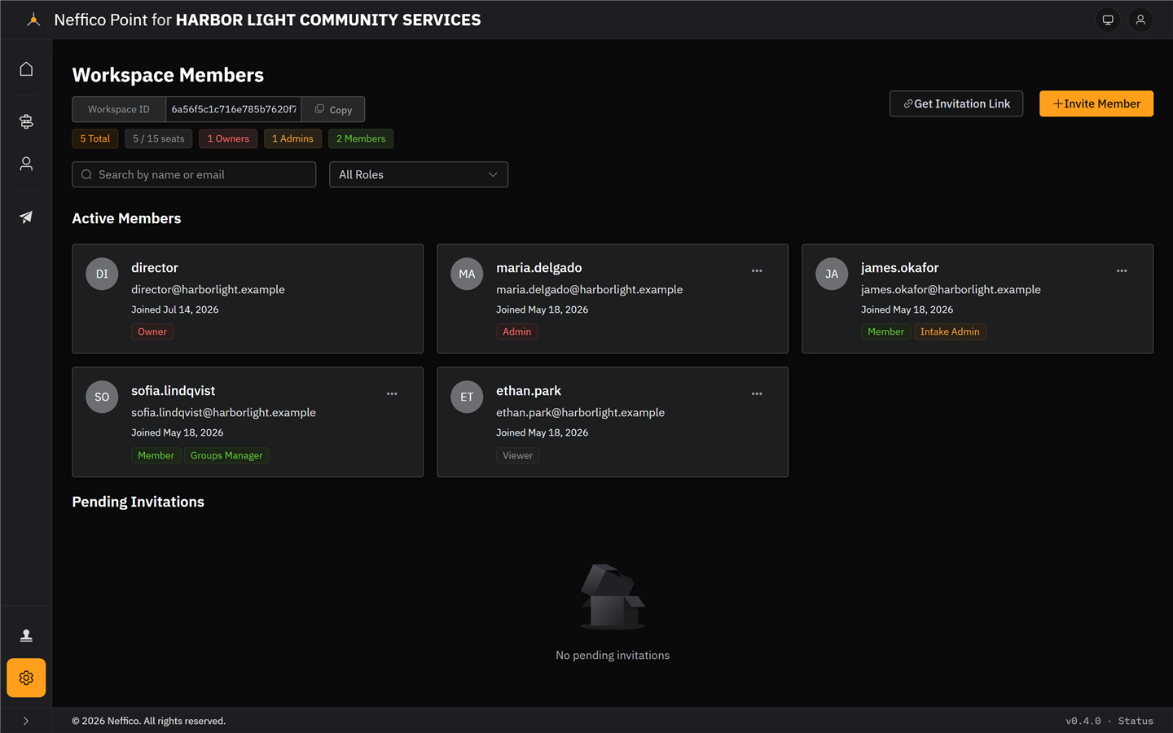Click Invite Member button
The image size is (1173, 733).
click(1096, 103)
